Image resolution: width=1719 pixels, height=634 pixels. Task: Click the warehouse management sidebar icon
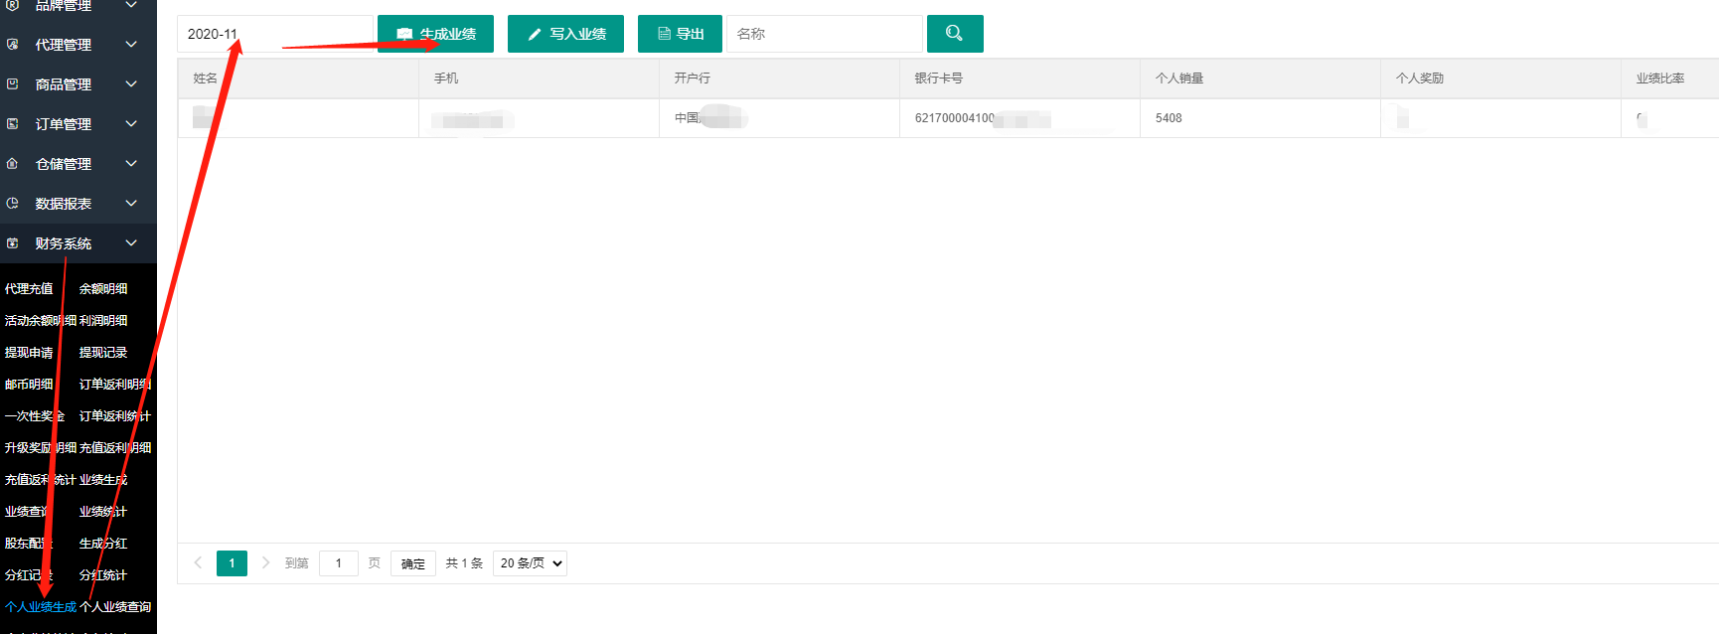(13, 164)
